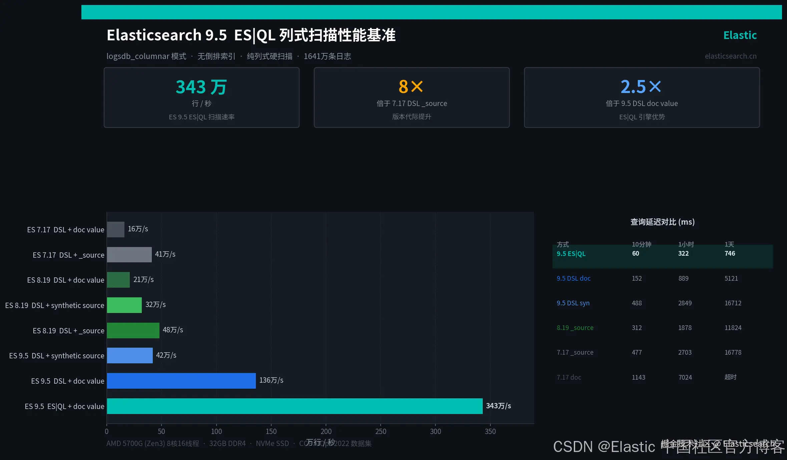This screenshot has width=787, height=460.
Task: Click the "16万/s" bar value
Action: tap(138, 229)
